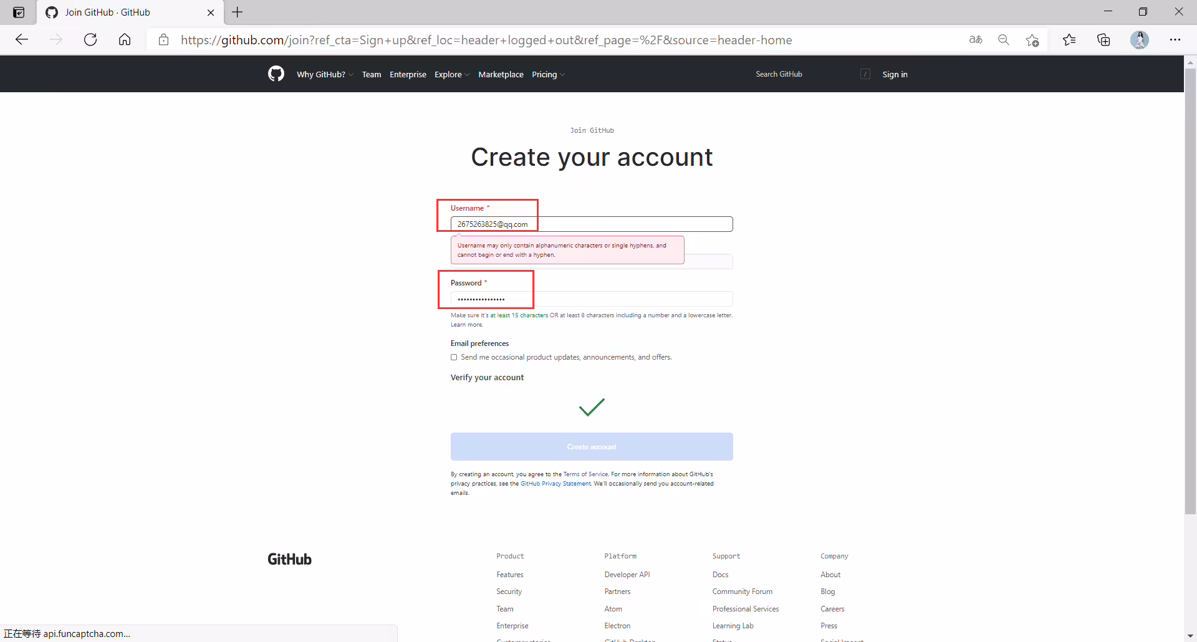Open the footer Security link

[x=509, y=592]
